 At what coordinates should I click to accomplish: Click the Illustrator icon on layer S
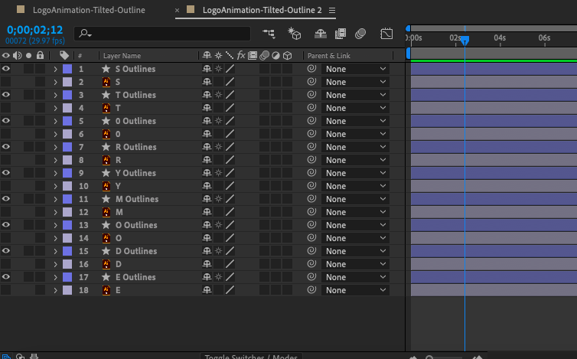tap(106, 82)
